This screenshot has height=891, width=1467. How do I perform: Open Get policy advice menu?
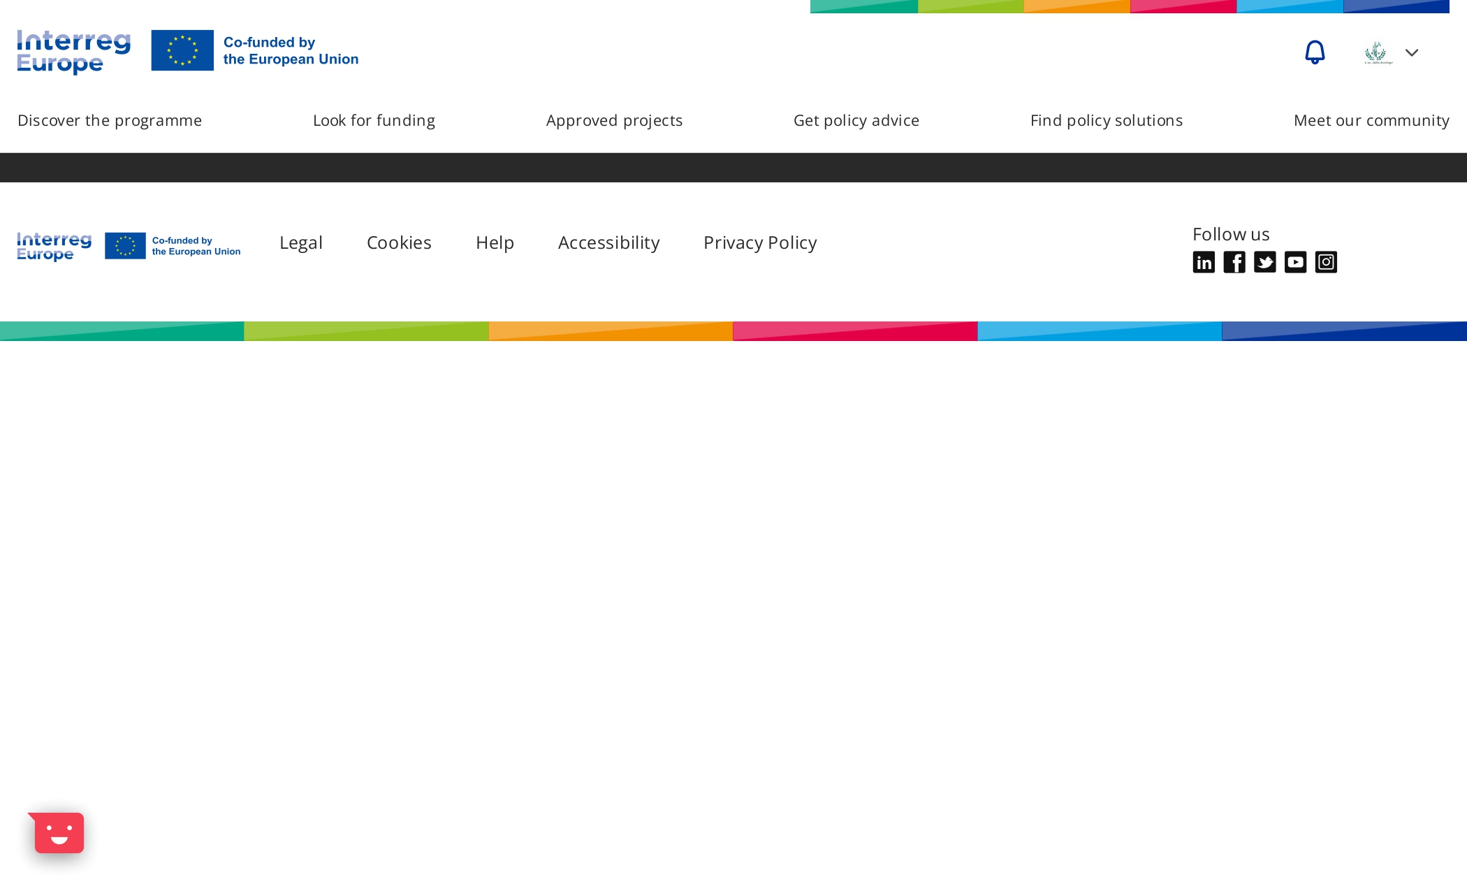click(856, 120)
